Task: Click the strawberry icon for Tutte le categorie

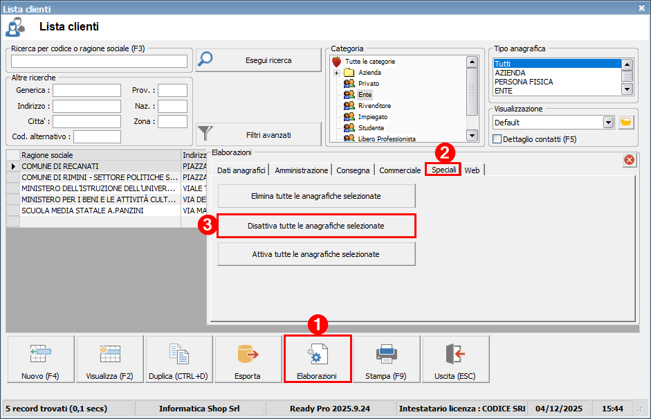Action: click(x=336, y=62)
